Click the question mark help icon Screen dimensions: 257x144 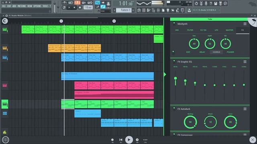tap(211, 3)
